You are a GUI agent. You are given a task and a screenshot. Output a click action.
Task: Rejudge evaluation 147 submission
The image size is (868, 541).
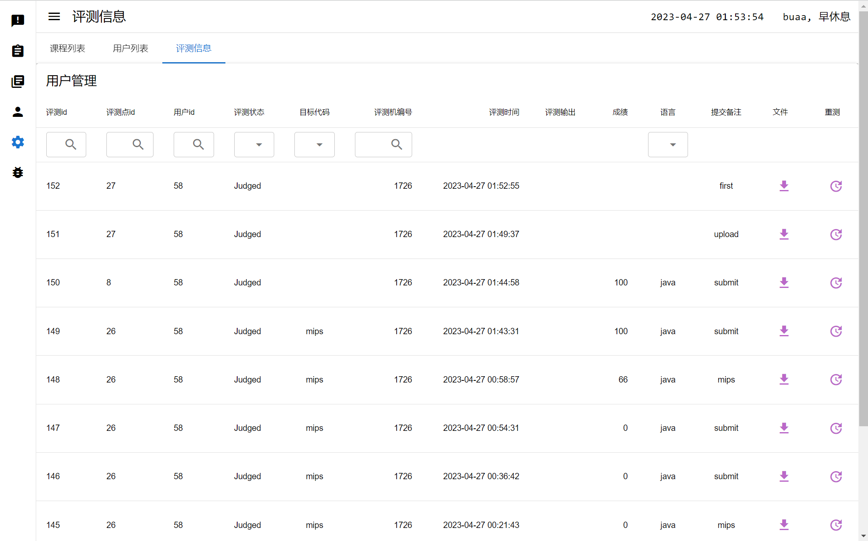[x=836, y=428]
